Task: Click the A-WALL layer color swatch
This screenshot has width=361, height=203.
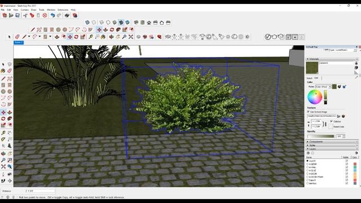Action: click(x=355, y=167)
